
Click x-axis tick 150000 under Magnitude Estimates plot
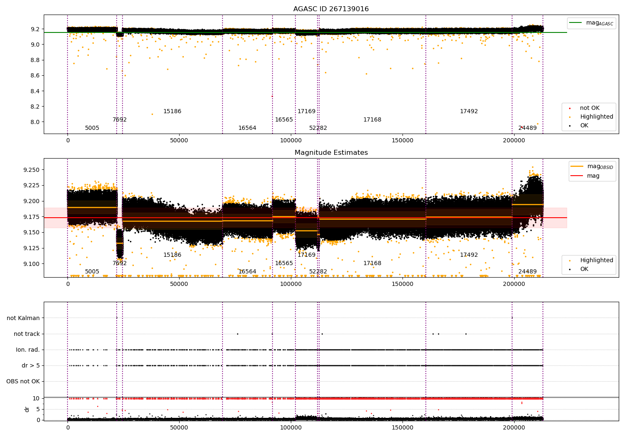(x=402, y=284)
